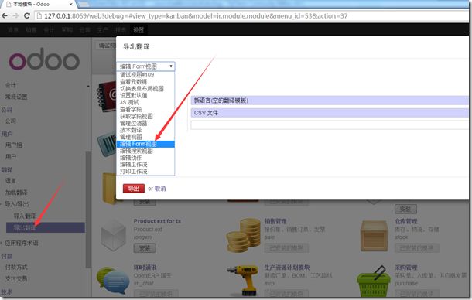Click the CSV 文件 format field
This screenshot has width=472, height=300.
click(330, 113)
